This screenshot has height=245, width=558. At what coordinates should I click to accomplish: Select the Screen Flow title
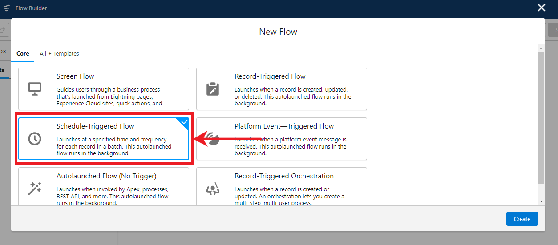[x=75, y=76]
